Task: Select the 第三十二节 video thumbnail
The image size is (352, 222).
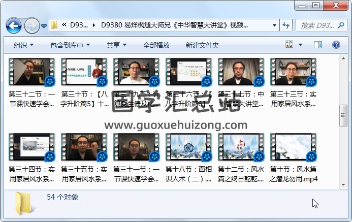Action: (31, 72)
